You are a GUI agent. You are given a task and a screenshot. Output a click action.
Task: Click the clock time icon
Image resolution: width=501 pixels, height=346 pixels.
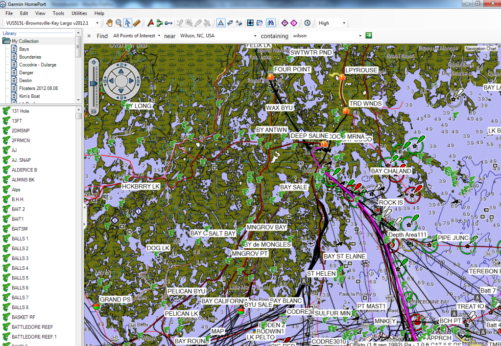(x=308, y=23)
